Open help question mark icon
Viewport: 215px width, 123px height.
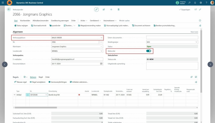[206, 3]
